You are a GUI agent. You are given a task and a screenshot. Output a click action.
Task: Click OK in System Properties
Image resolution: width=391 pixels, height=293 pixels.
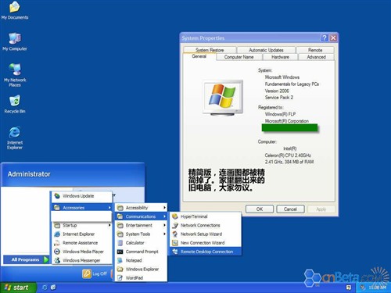(x=260, y=209)
